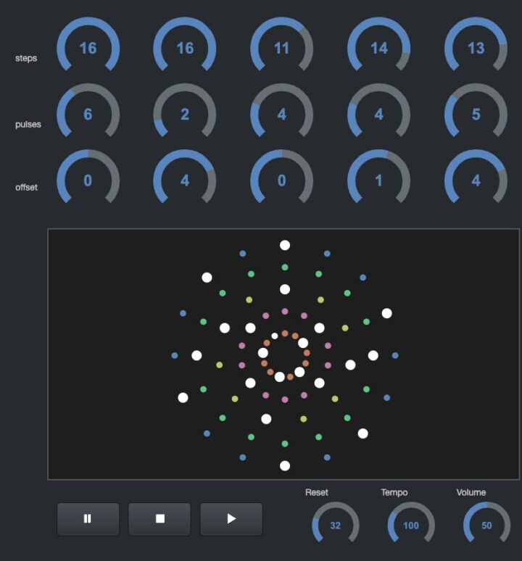Select the fifth track's offset knob
522x561 pixels.
tap(476, 180)
